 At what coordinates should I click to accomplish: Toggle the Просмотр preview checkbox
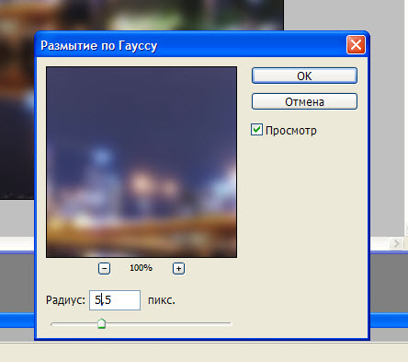[256, 130]
